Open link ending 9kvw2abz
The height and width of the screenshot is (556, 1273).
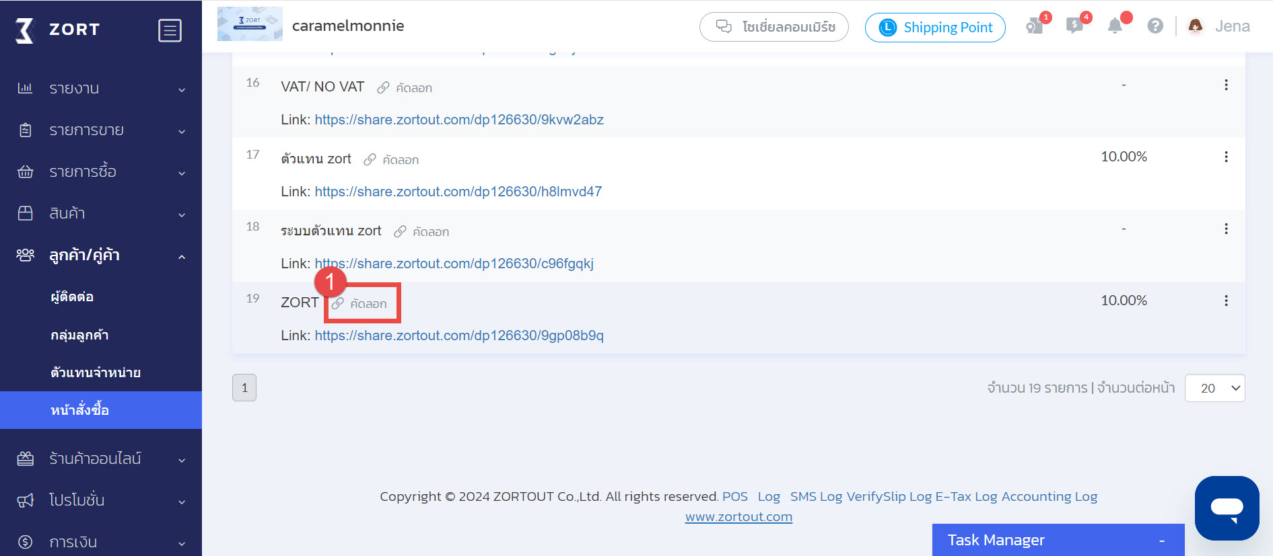[459, 120]
